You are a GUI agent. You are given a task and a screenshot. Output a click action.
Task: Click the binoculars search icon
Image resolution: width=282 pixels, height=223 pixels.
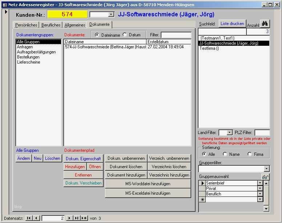click(x=265, y=24)
